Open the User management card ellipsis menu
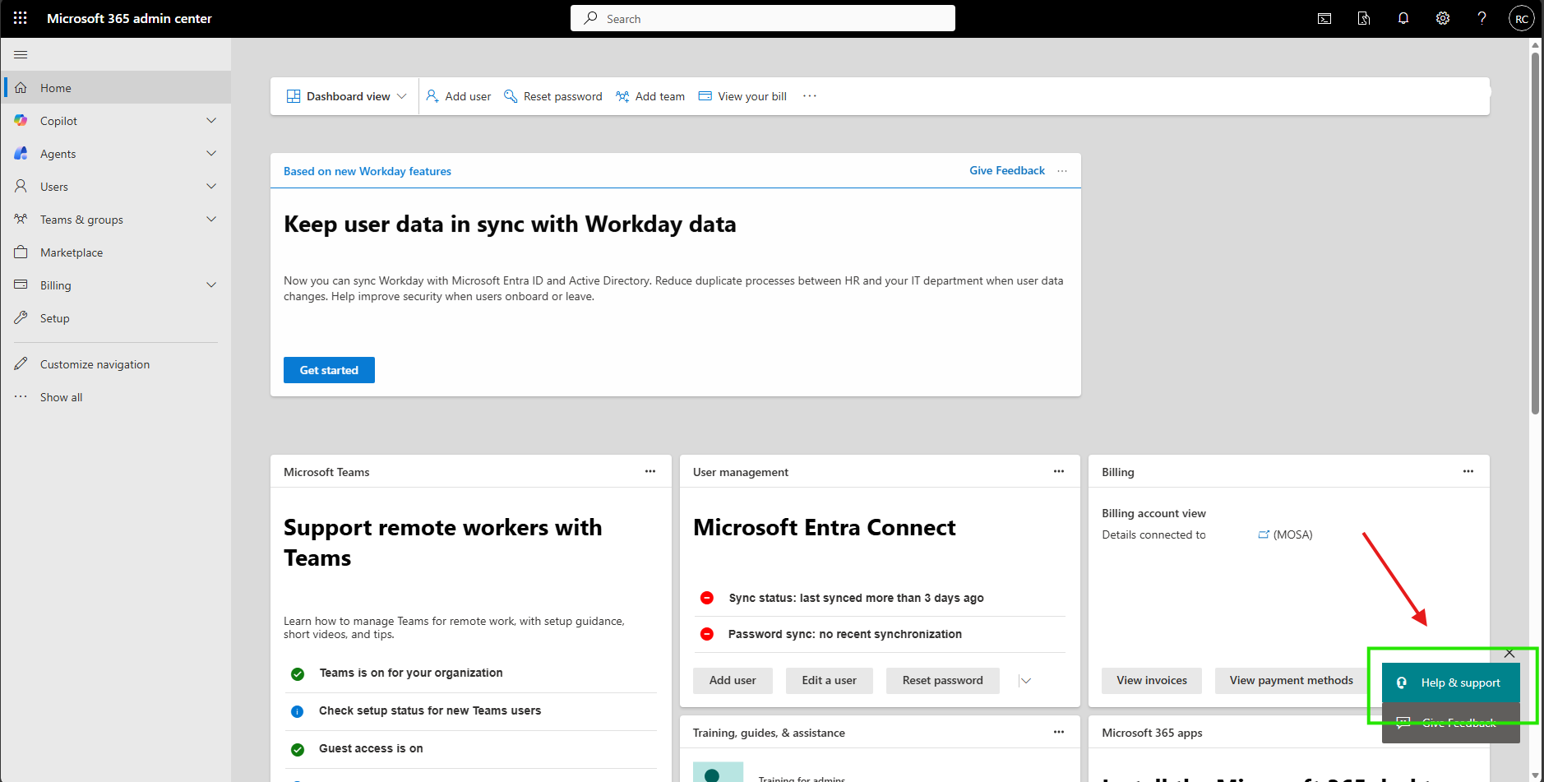 [1058, 471]
